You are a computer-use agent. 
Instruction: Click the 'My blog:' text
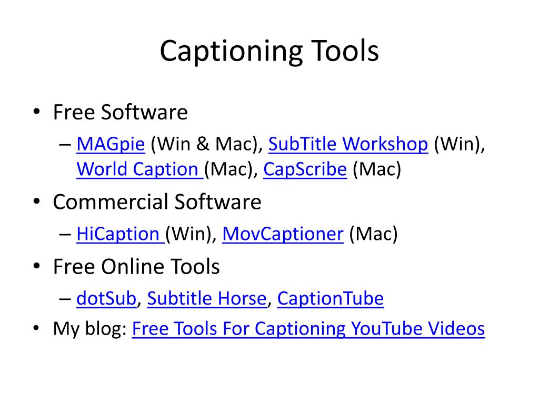point(90,329)
